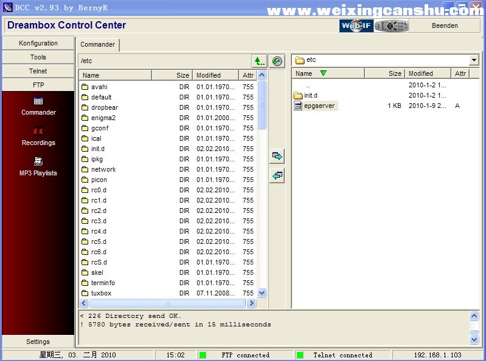
Task: Open the Konfiguration section
Action: click(38, 43)
